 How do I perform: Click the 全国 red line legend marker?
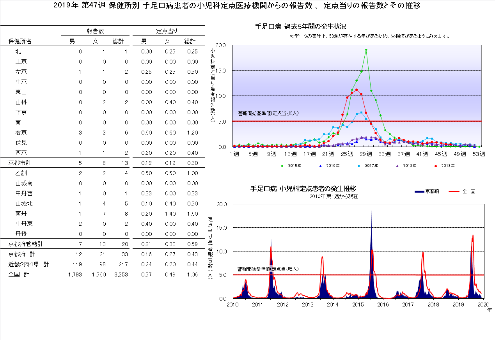point(455,191)
